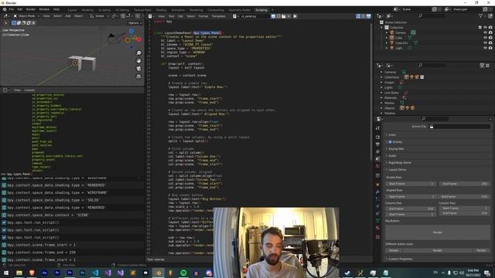Open Visual Studio Code from the taskbar
The height and width of the screenshot is (278, 495).
(95, 273)
